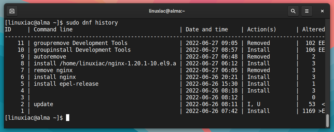Click the vertical scrollbar thumb
334x132 pixels.
328,120
